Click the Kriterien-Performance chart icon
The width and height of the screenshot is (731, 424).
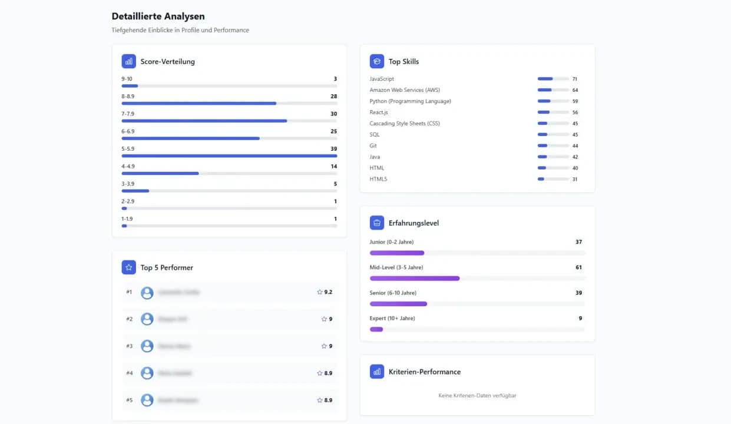pos(377,372)
